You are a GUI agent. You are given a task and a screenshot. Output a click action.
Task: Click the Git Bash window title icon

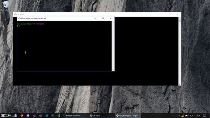pos(15,14)
